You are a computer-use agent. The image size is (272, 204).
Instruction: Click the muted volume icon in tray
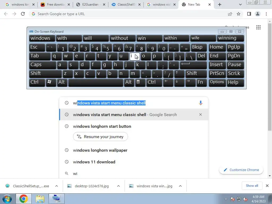[245, 199]
